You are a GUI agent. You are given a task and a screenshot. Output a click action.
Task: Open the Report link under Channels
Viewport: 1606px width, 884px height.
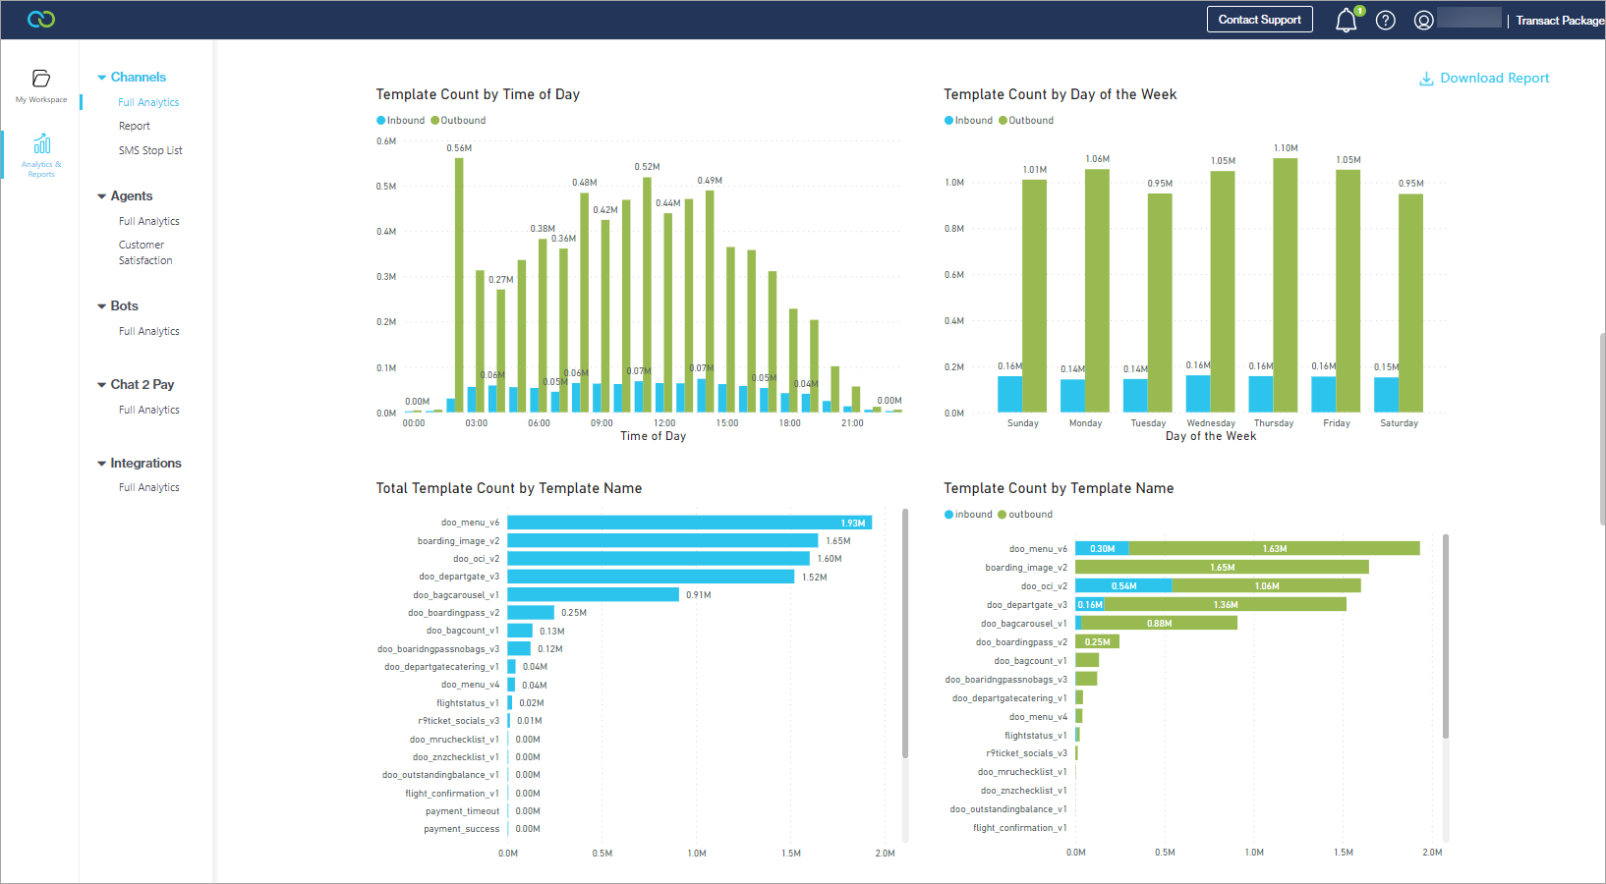click(x=135, y=126)
